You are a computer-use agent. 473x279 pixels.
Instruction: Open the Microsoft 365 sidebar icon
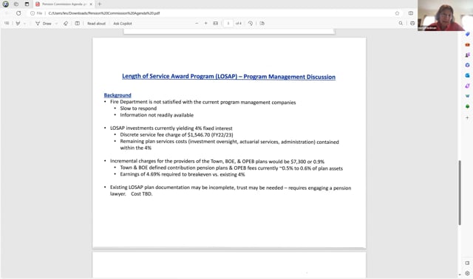click(x=467, y=65)
